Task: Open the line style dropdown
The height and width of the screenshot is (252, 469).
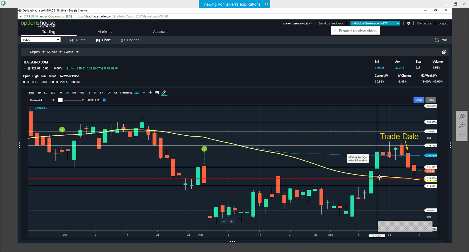Action: tap(74, 100)
